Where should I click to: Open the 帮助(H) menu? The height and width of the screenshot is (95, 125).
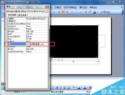tap(93, 7)
